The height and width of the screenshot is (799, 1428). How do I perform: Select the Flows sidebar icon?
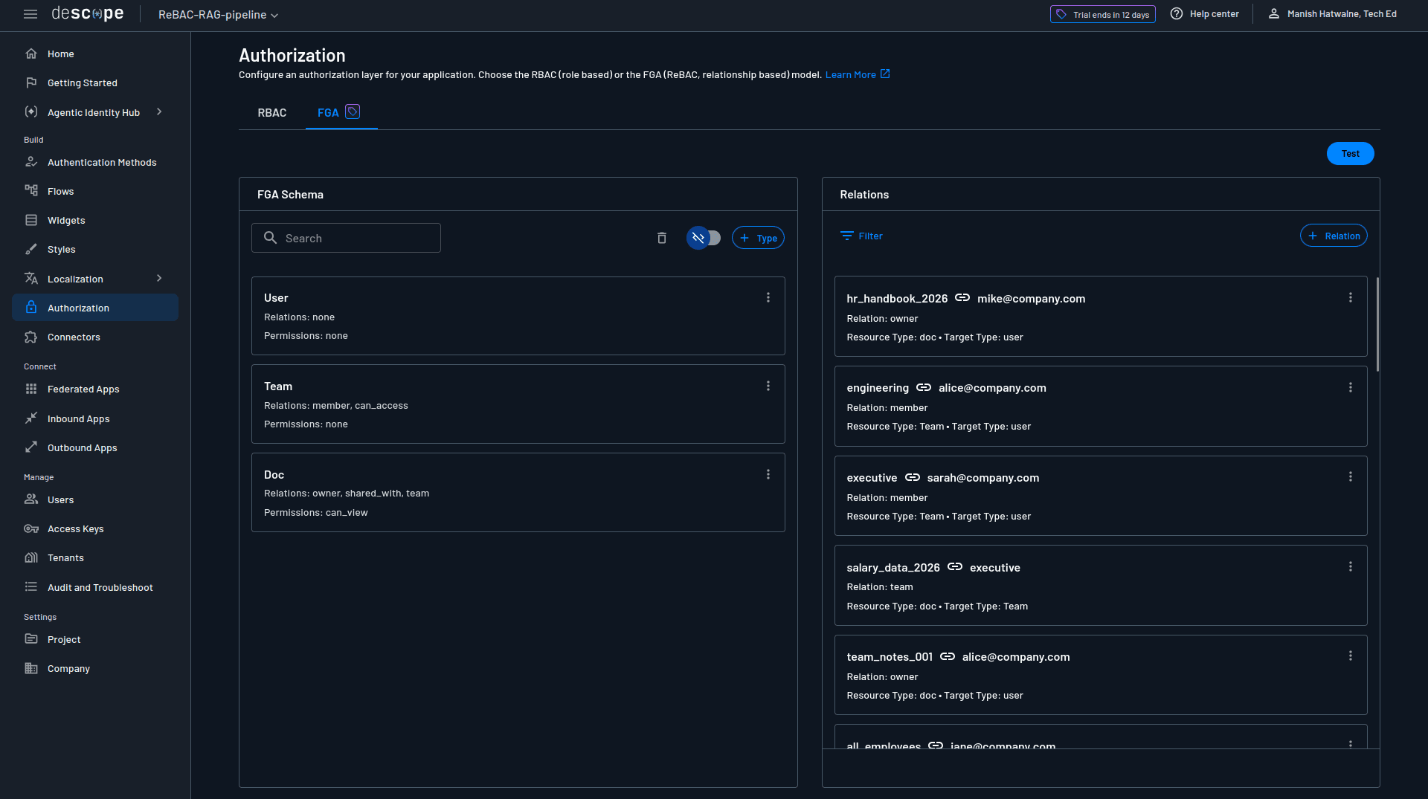[x=31, y=191]
